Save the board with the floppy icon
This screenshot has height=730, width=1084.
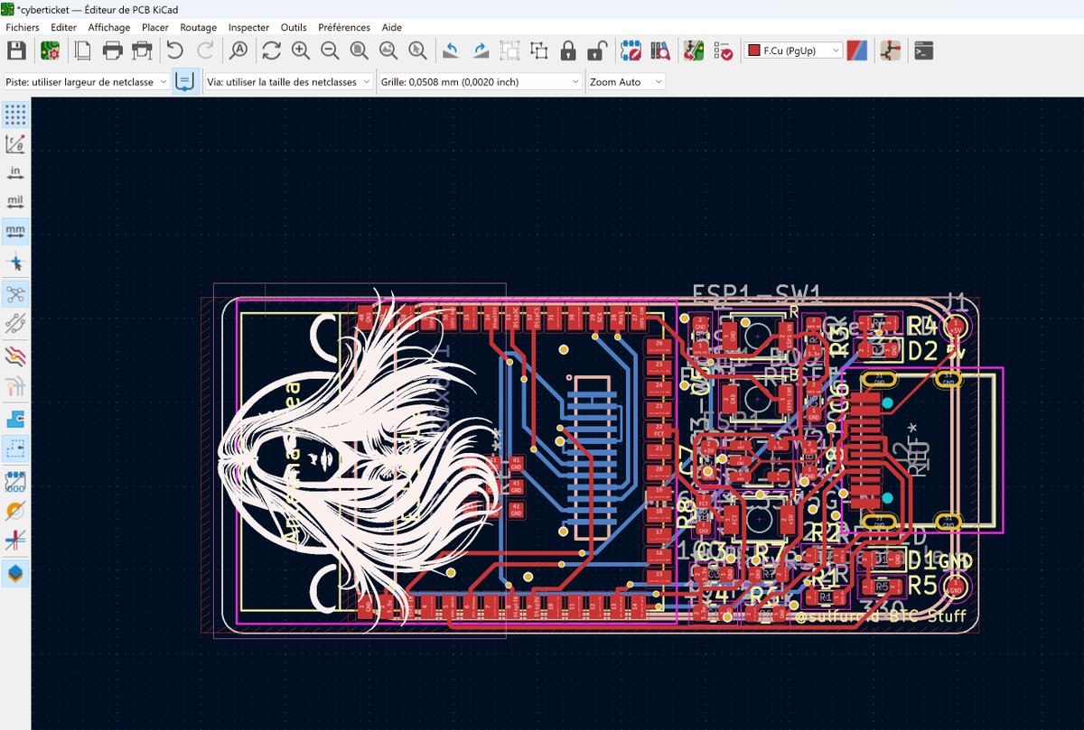point(17,51)
